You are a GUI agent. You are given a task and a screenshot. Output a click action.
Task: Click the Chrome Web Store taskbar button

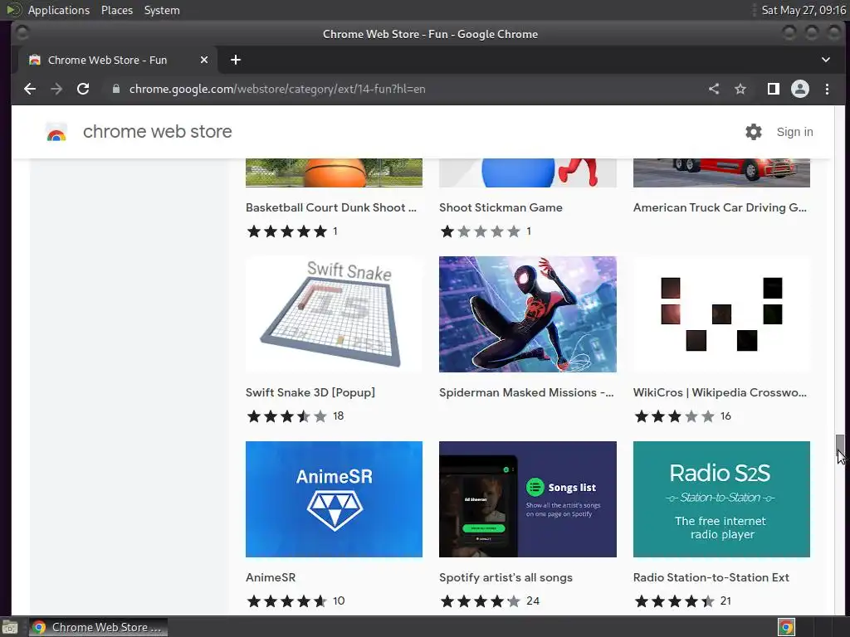pos(98,627)
